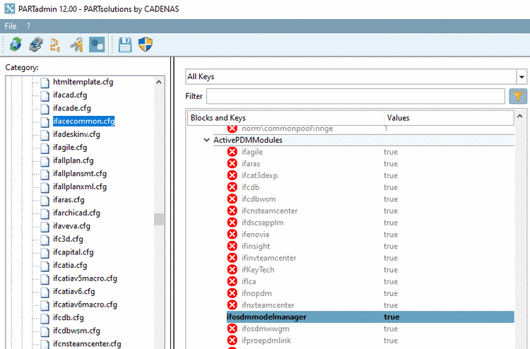Select ifallplansmt.cfg in the category tree

80,174
